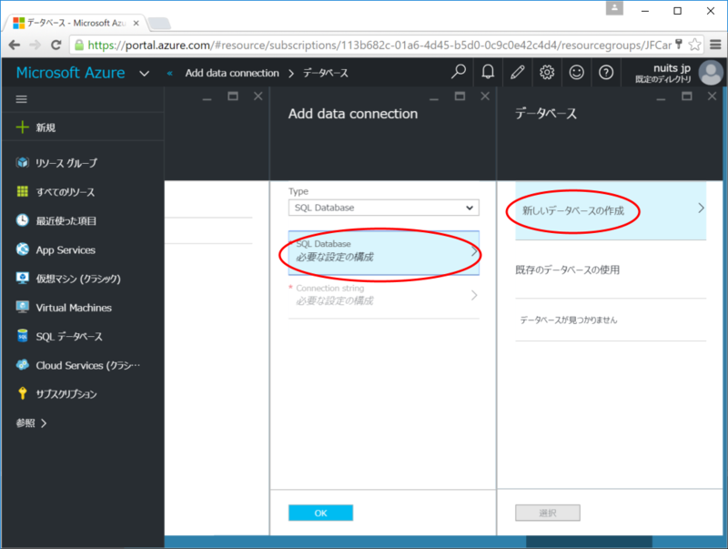Viewport: 728px width, 549px height.
Task: Open the Chrome menu button
Action: point(715,45)
